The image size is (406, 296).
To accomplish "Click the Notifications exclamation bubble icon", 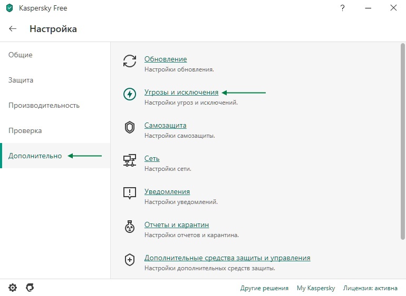I will (x=130, y=193).
